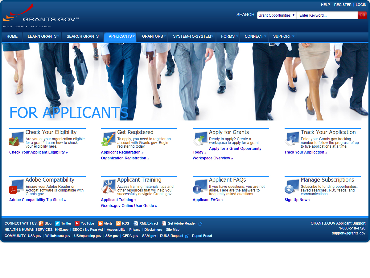Screen dimensions: 370x278
Task: Open the Grant Opportunities search dropdown
Action: [277, 15]
